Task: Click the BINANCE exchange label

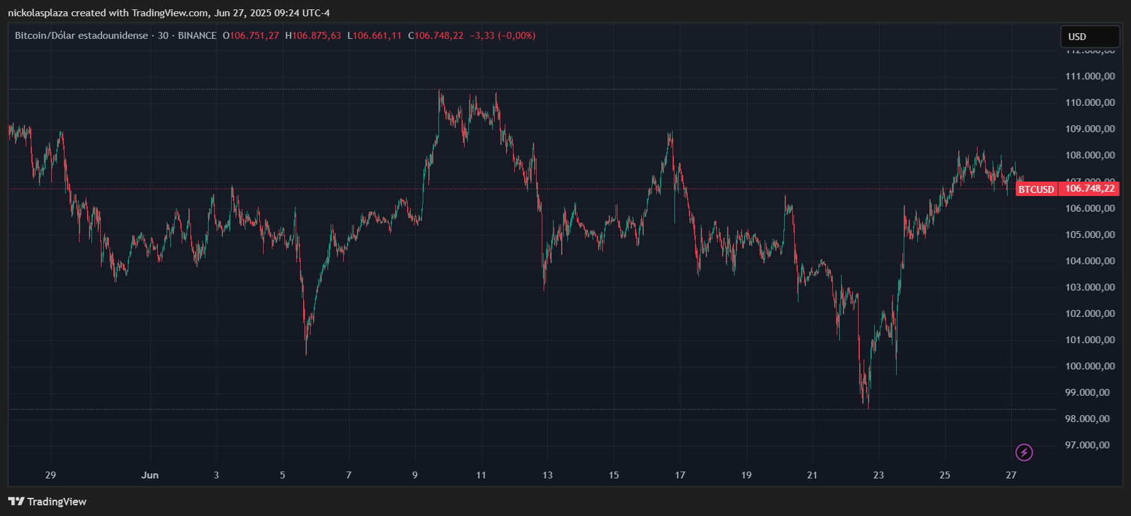Action: (197, 36)
